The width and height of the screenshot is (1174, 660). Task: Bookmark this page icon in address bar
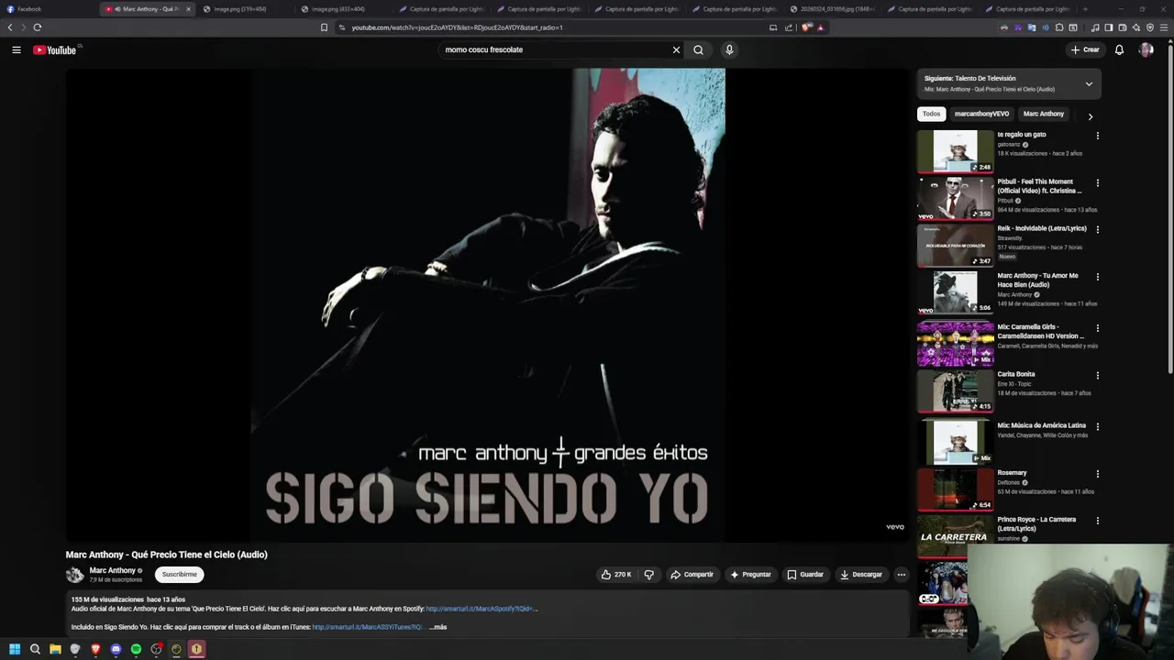click(324, 27)
